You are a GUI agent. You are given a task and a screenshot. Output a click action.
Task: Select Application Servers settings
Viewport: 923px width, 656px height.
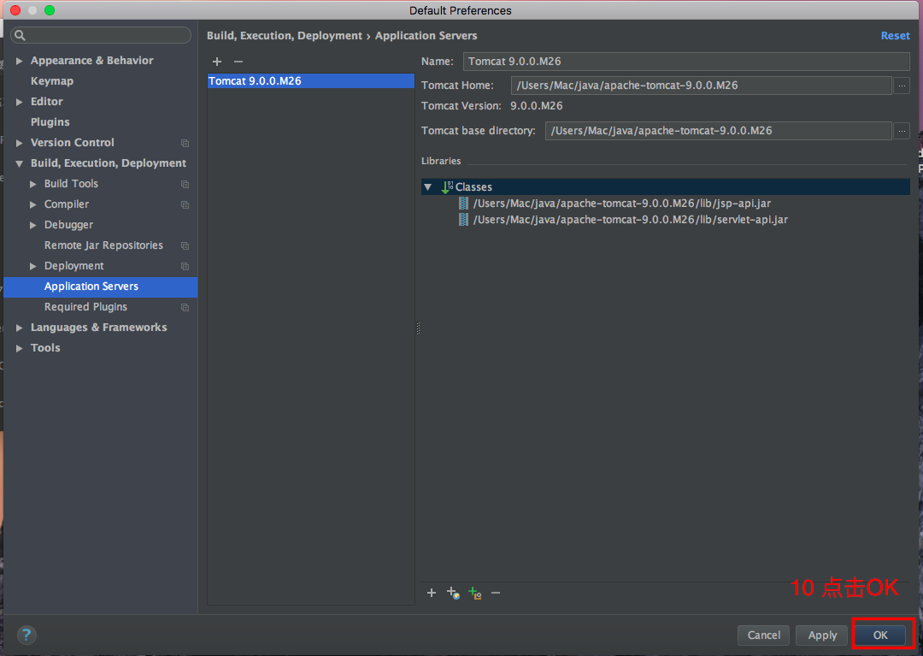point(101,287)
